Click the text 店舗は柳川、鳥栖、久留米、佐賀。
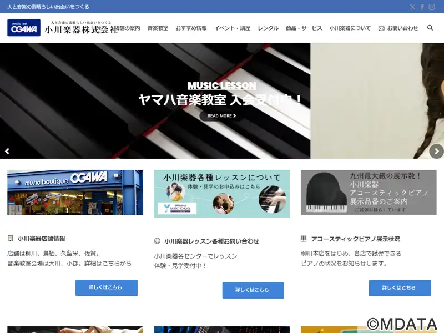Screen dimensions: 444x333 click(53, 254)
